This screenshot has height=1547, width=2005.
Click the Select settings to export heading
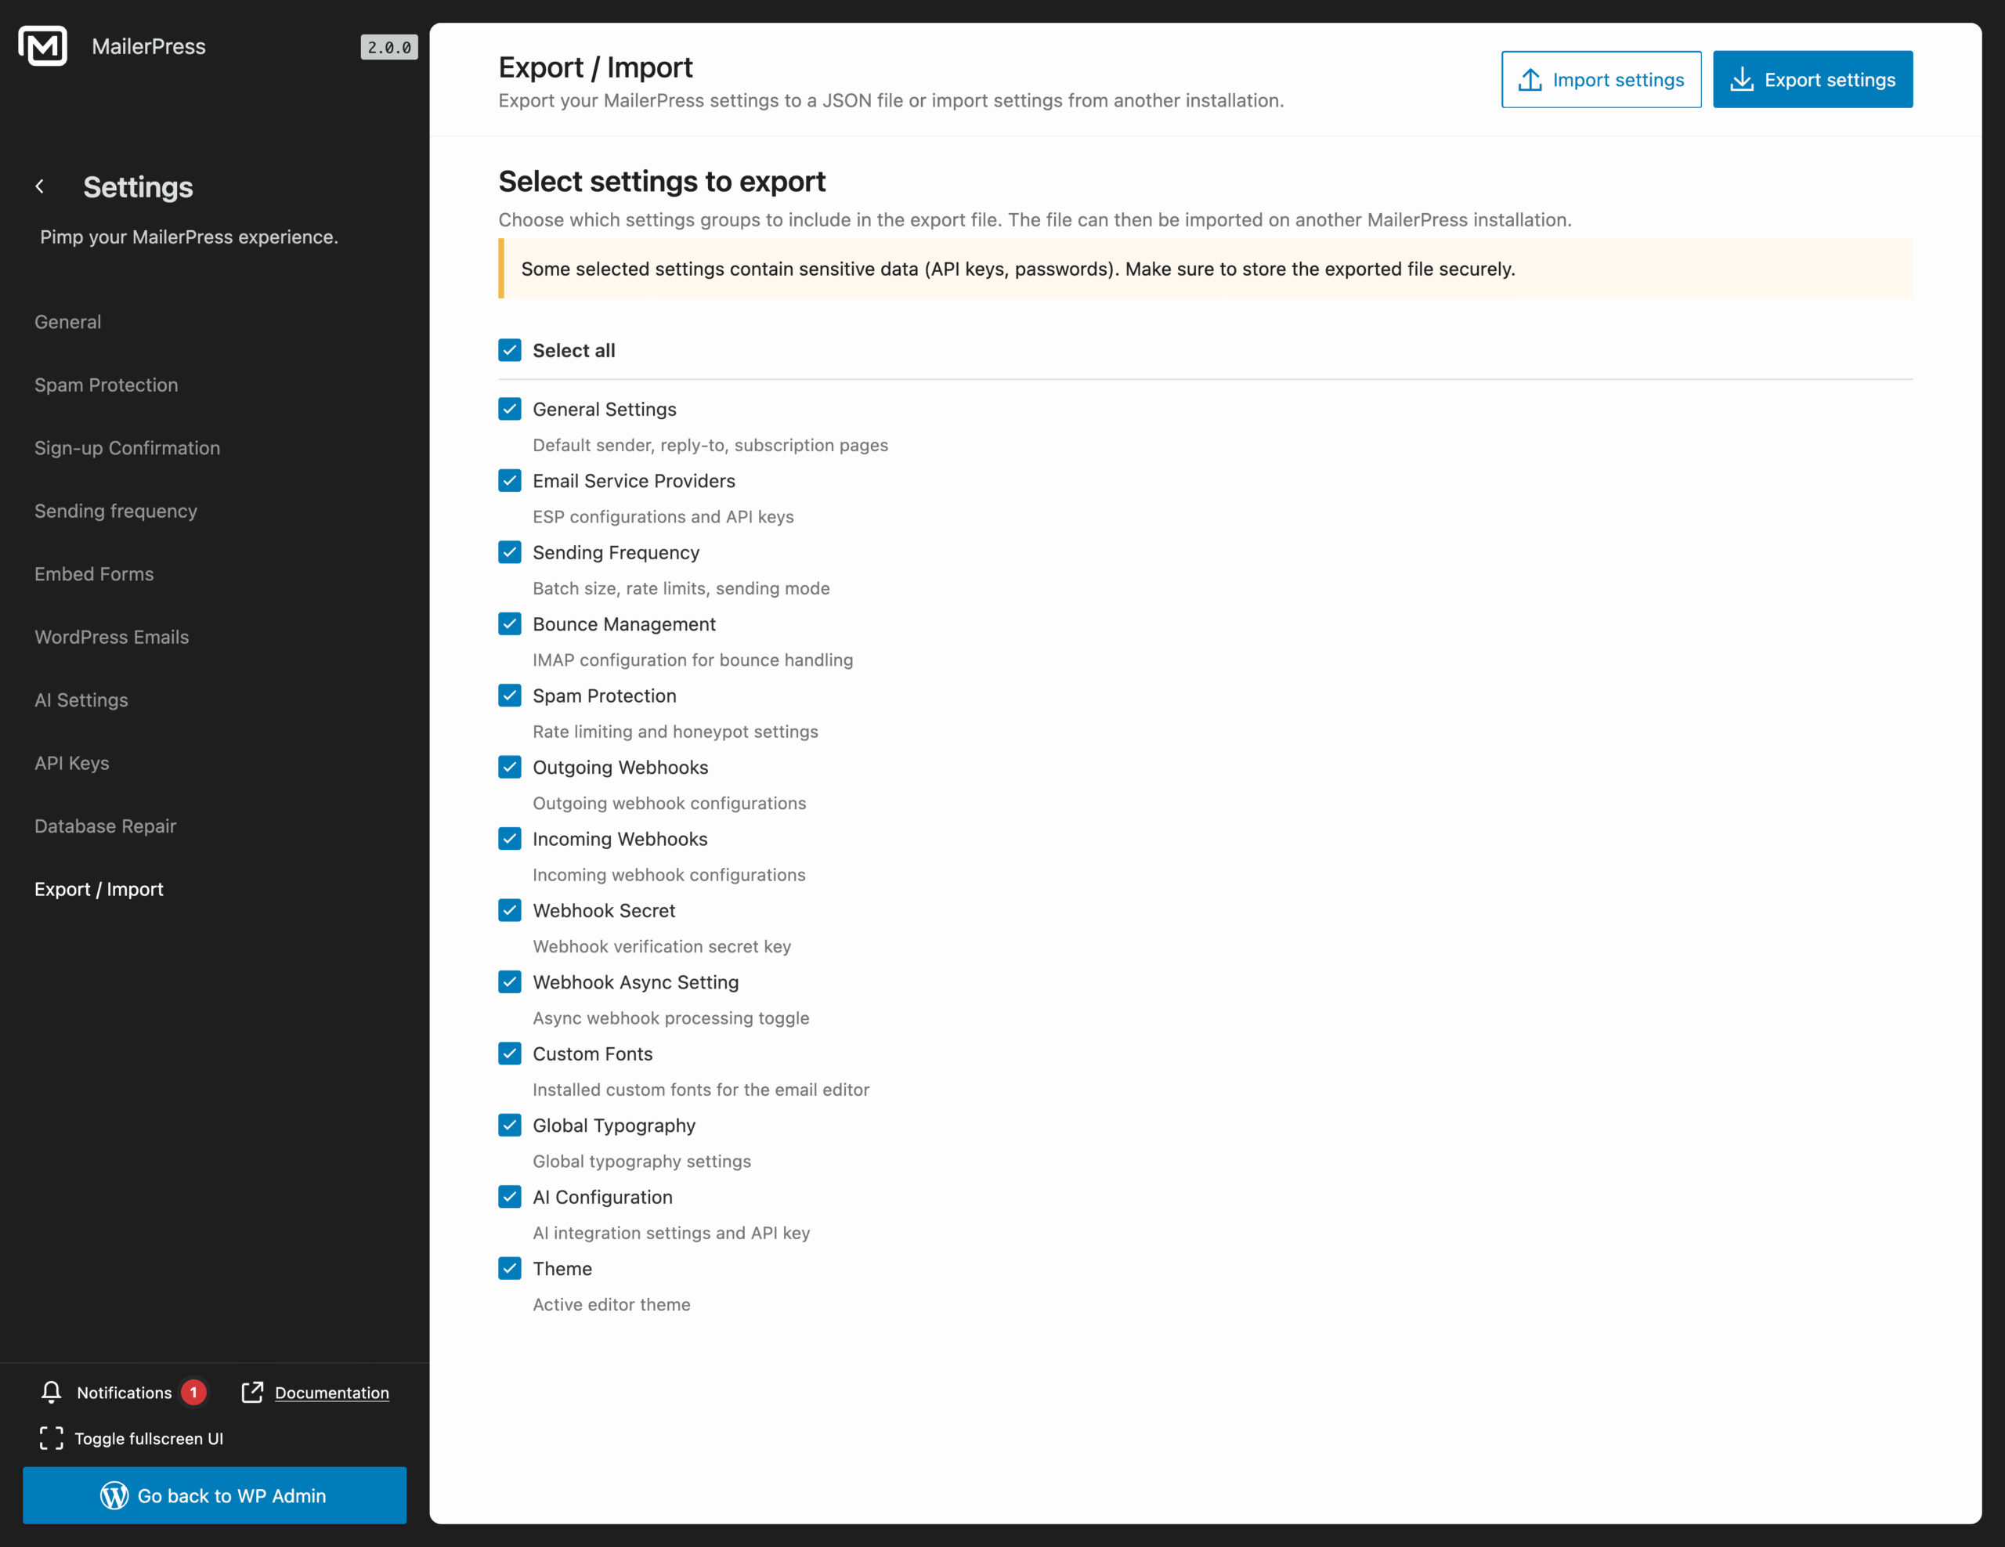coord(662,182)
